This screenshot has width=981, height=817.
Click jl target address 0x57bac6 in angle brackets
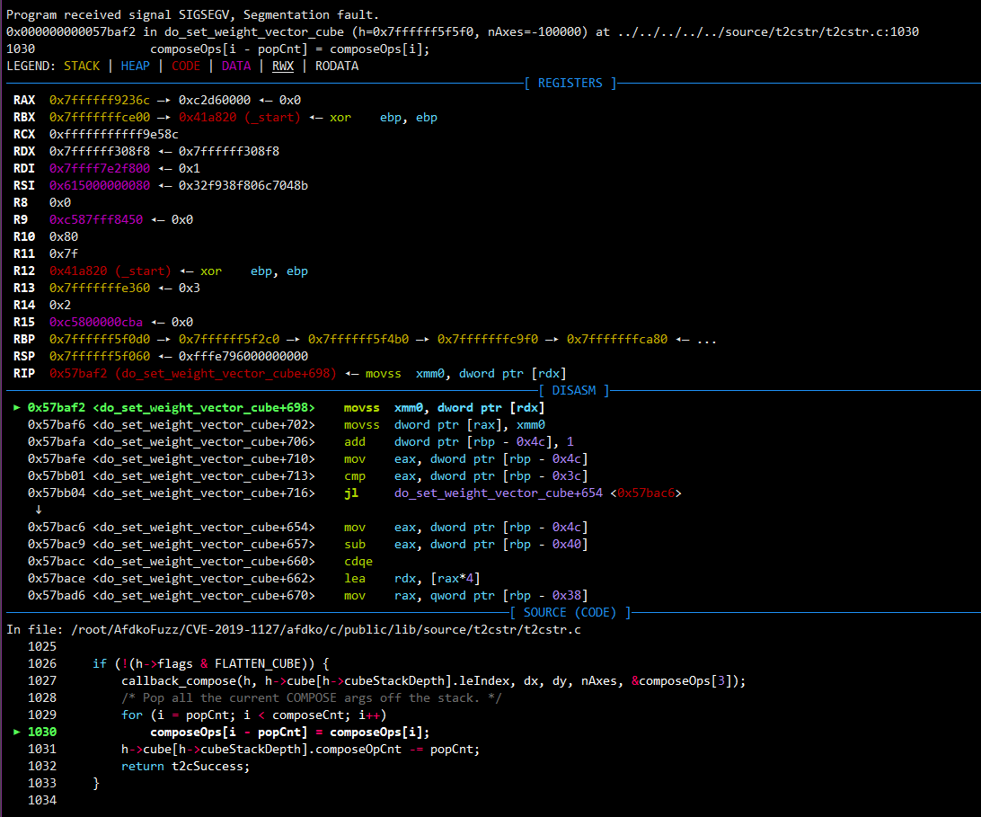(x=646, y=493)
